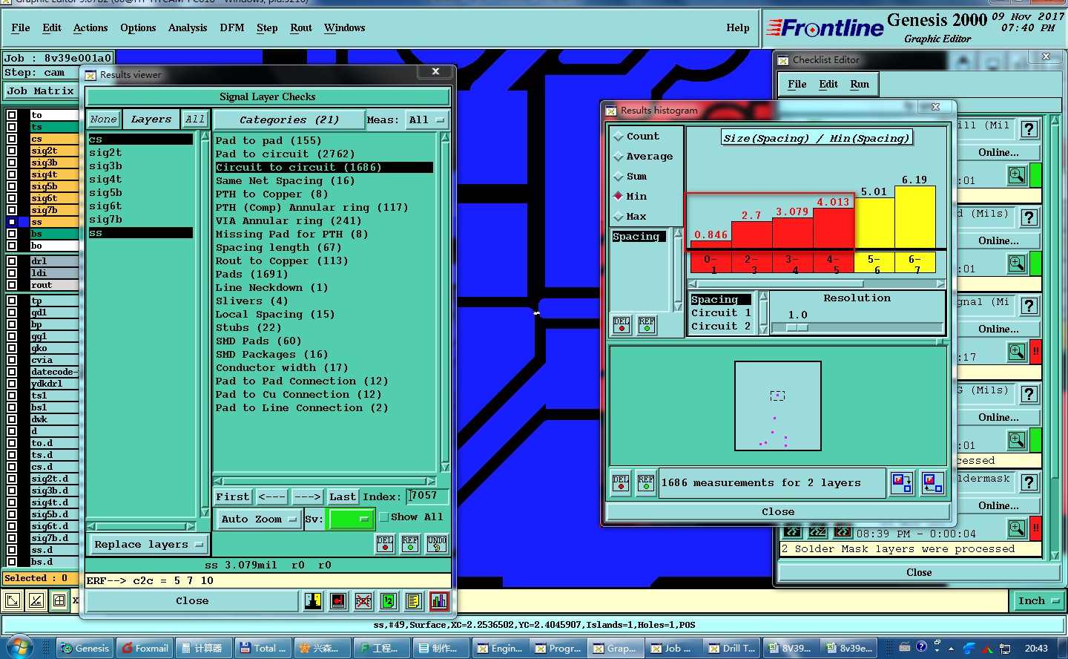Image resolution: width=1068 pixels, height=659 pixels.
Task: Click REF icon below Spacing list in histogram
Action: pos(647,325)
